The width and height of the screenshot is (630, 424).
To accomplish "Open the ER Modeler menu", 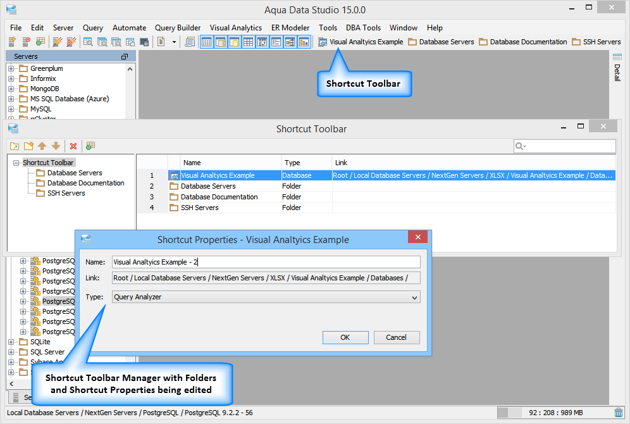I will tap(290, 28).
